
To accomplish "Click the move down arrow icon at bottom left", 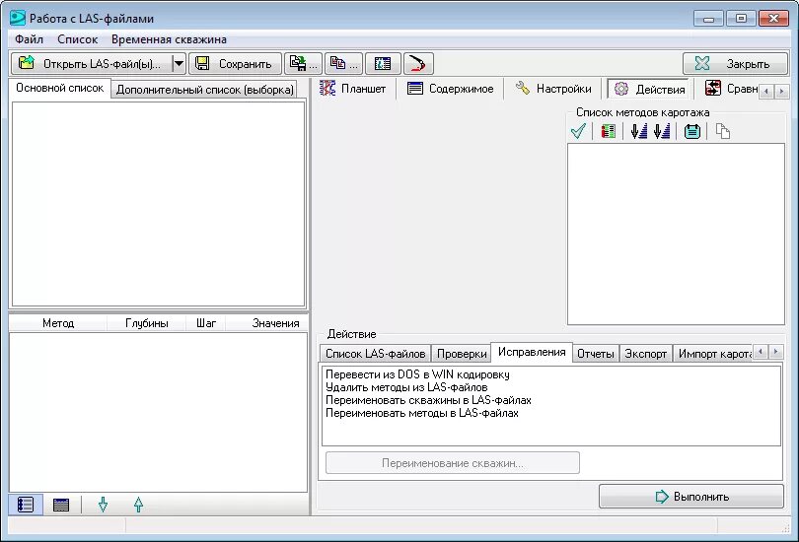I will coord(103,505).
